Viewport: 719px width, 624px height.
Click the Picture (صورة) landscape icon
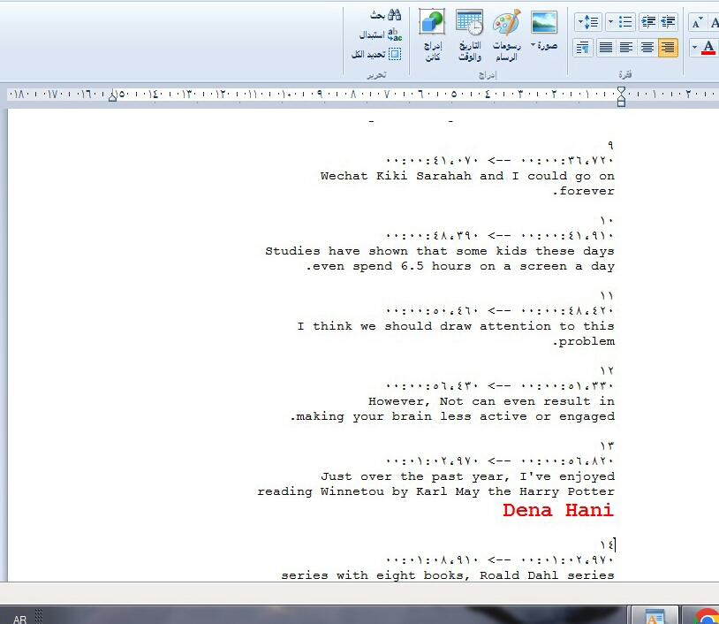click(x=544, y=22)
